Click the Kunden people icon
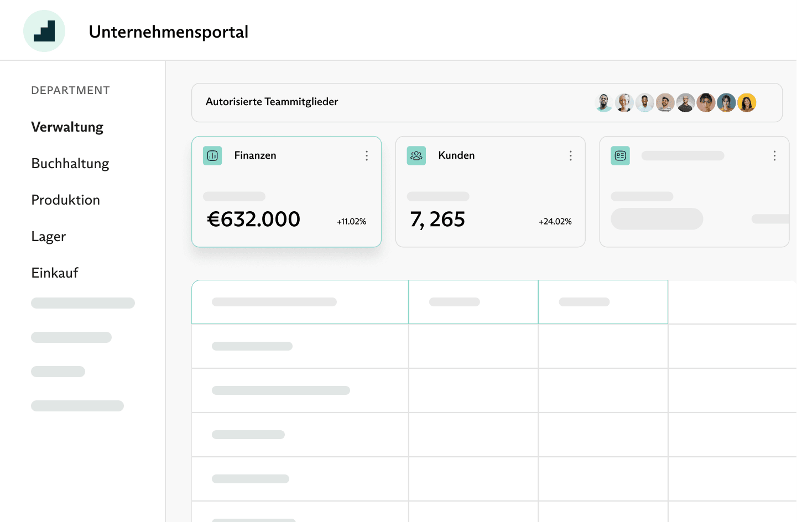797x522 pixels. [416, 156]
